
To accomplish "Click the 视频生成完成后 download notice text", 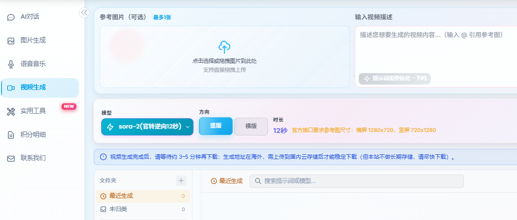I will click(283, 157).
